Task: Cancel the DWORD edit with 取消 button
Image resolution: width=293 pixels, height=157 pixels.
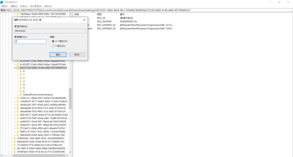Action: pyautogui.click(x=77, y=55)
